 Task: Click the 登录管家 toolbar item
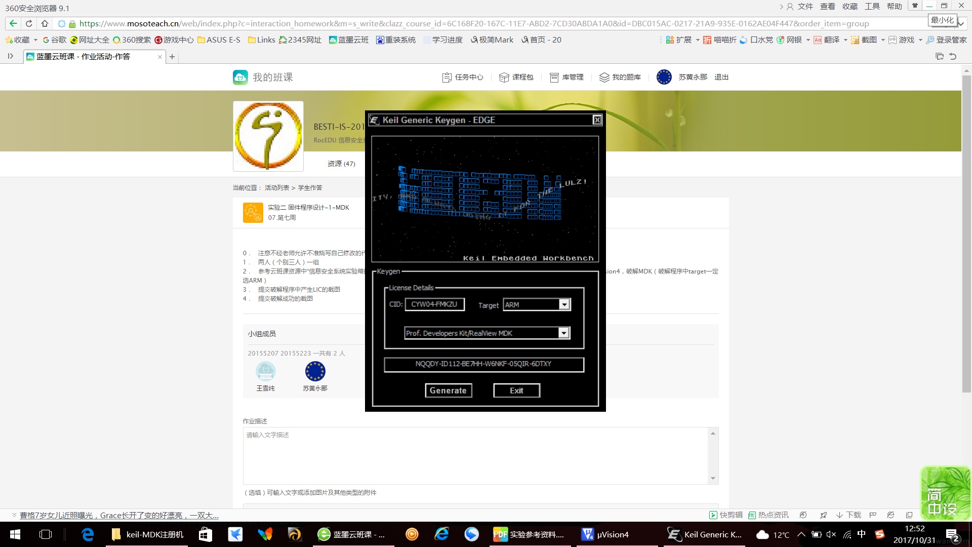pos(946,40)
